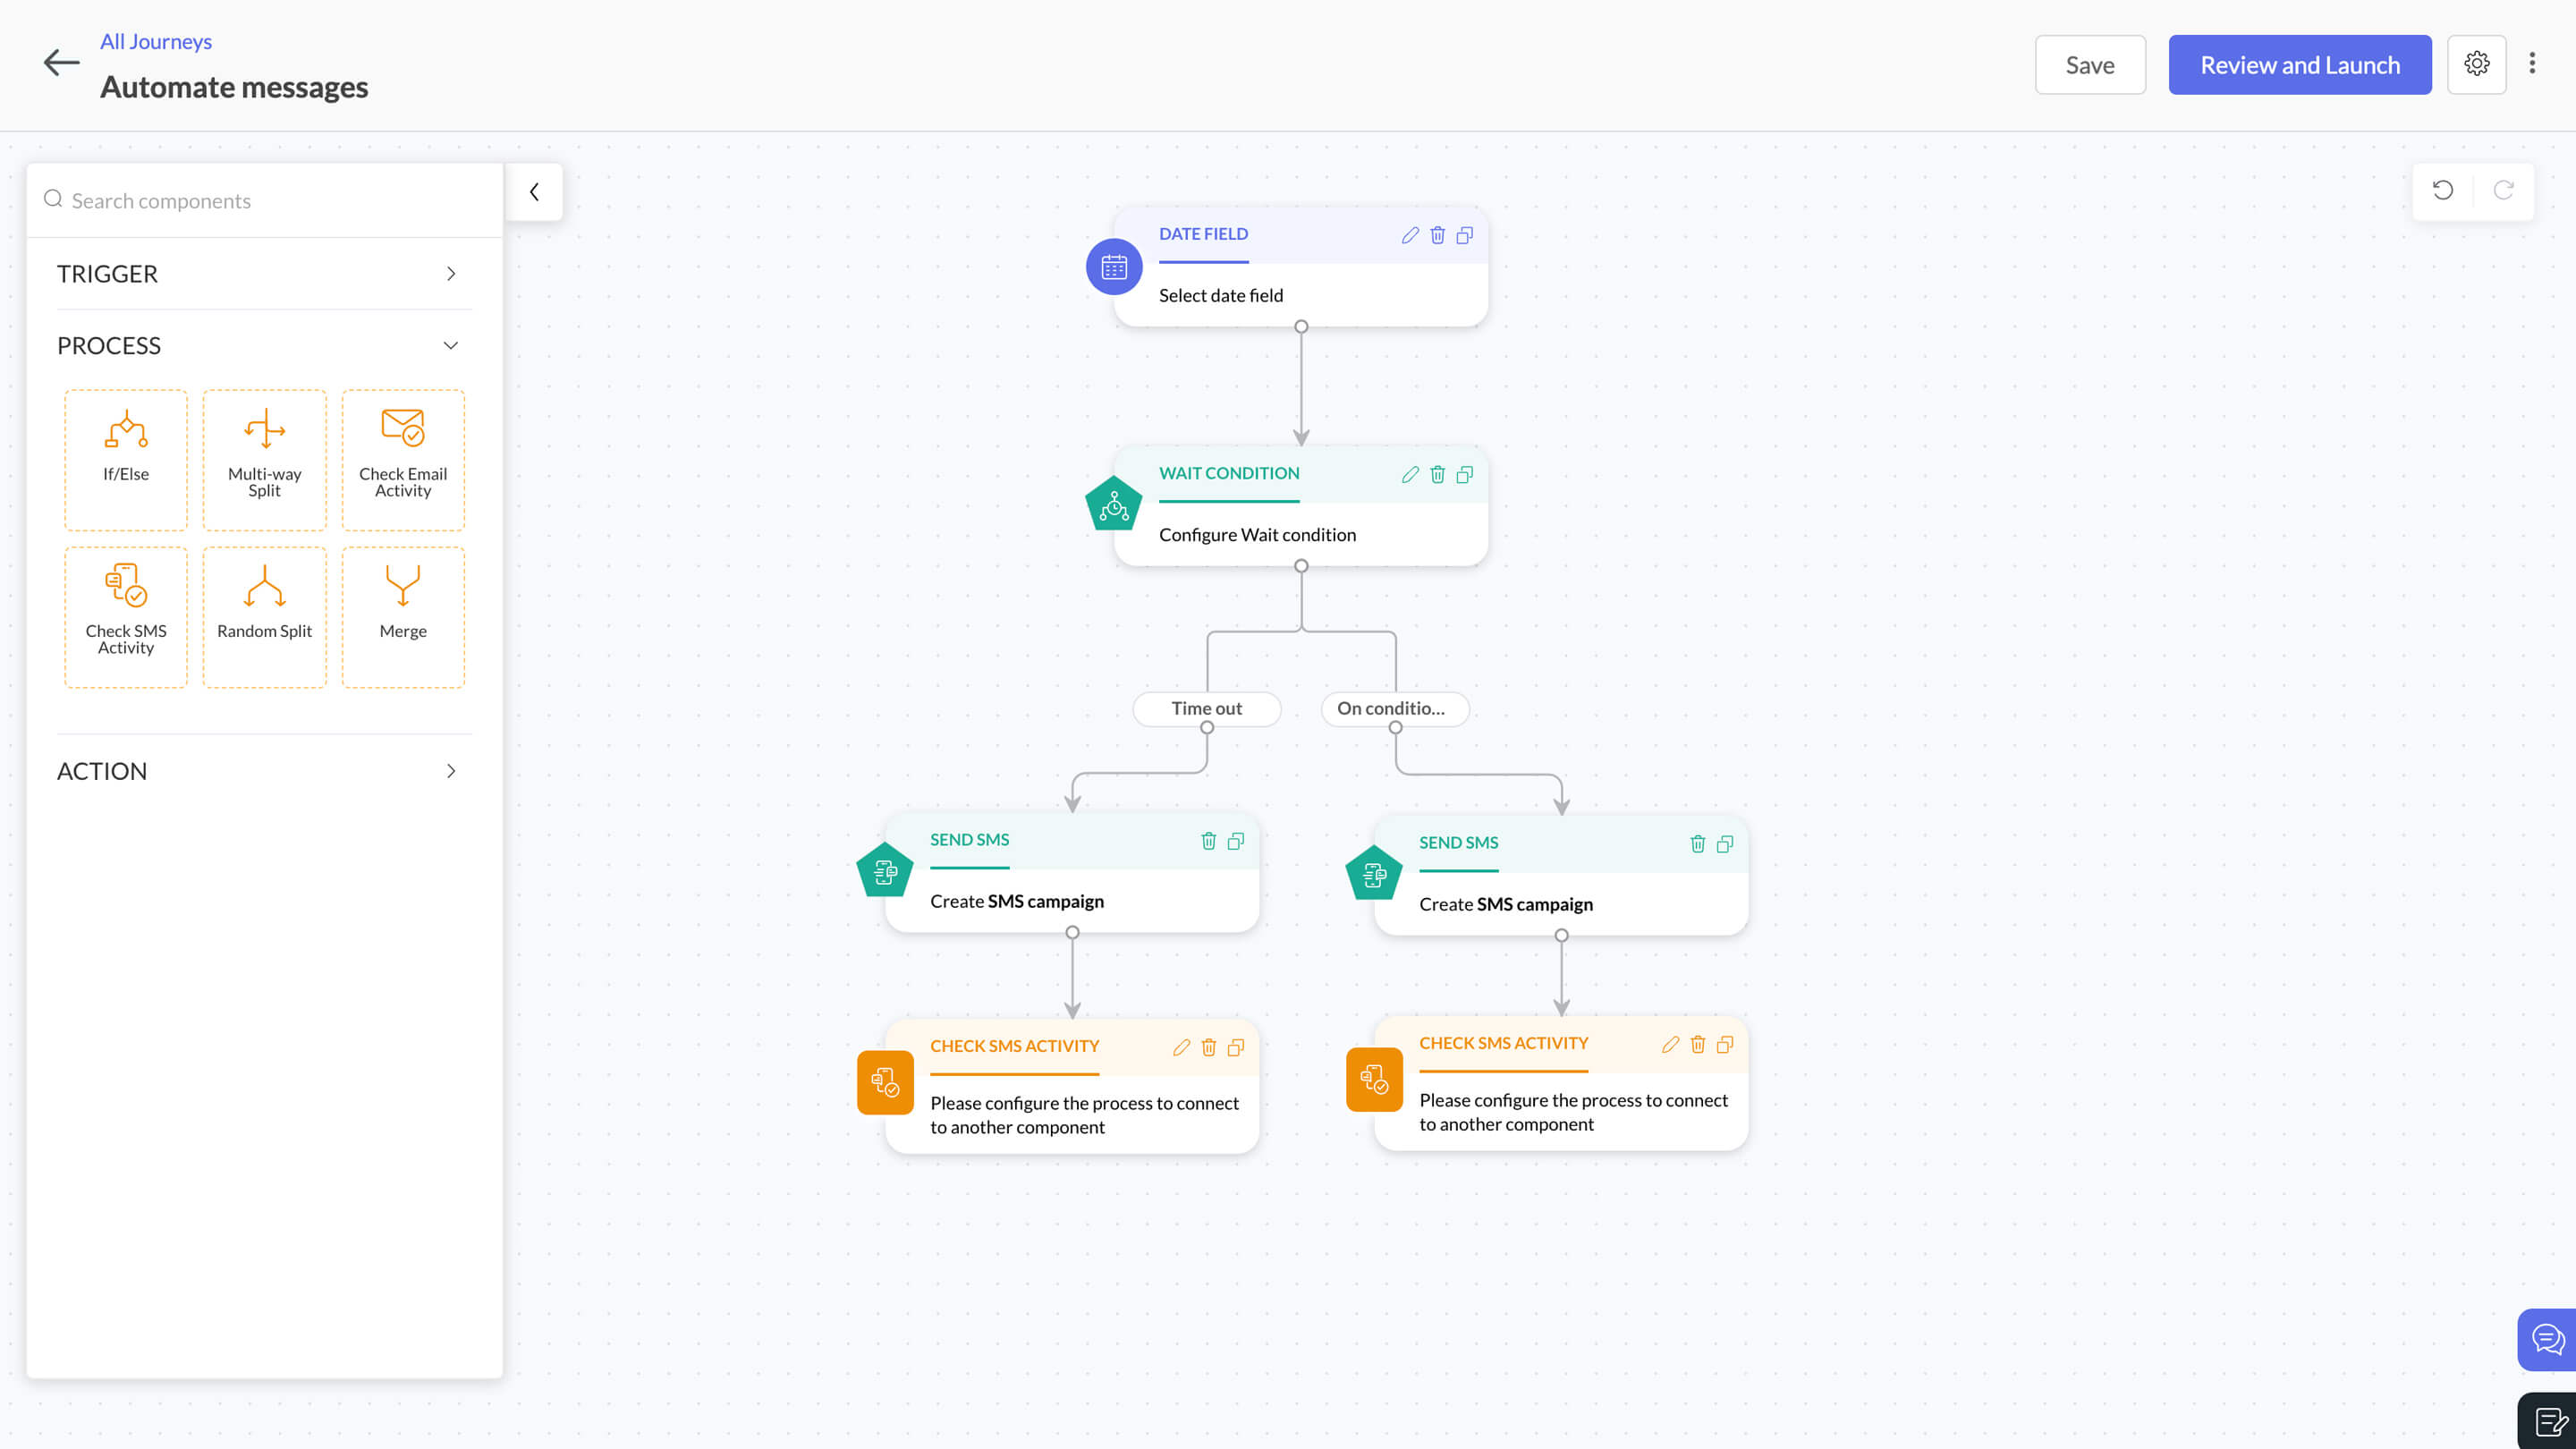
Task: Click the Time out output connector
Action: pyautogui.click(x=1207, y=728)
